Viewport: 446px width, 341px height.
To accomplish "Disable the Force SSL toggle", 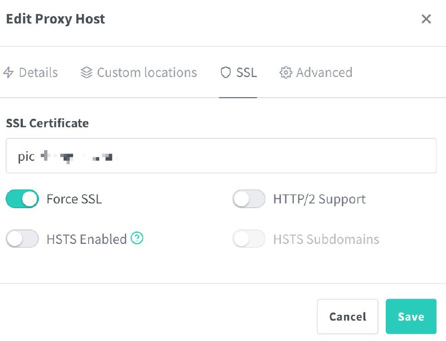I will pyautogui.click(x=22, y=199).
